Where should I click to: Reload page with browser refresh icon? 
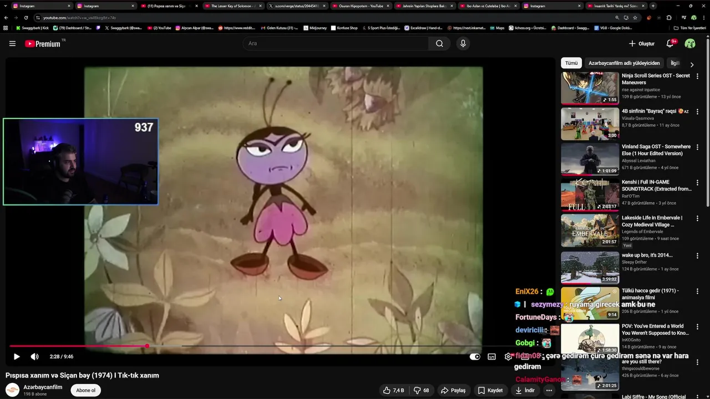[26, 18]
